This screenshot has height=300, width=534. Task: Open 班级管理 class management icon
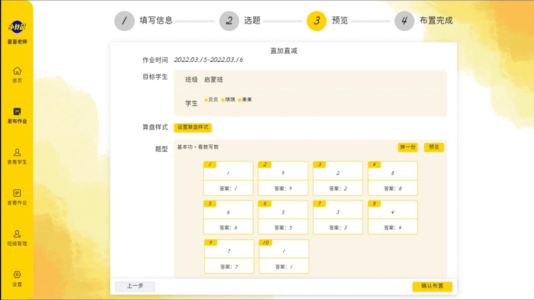point(17,234)
